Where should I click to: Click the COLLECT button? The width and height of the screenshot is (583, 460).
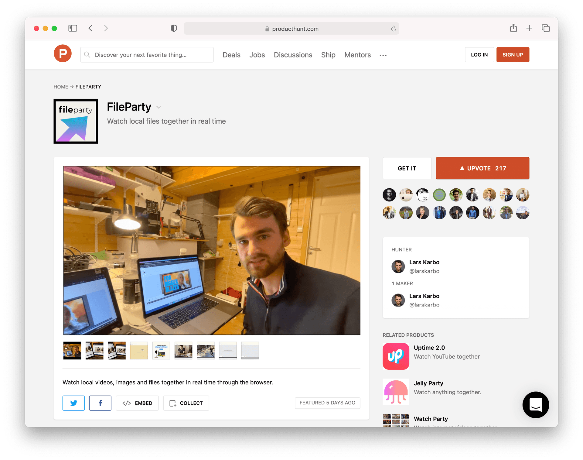pyautogui.click(x=186, y=403)
